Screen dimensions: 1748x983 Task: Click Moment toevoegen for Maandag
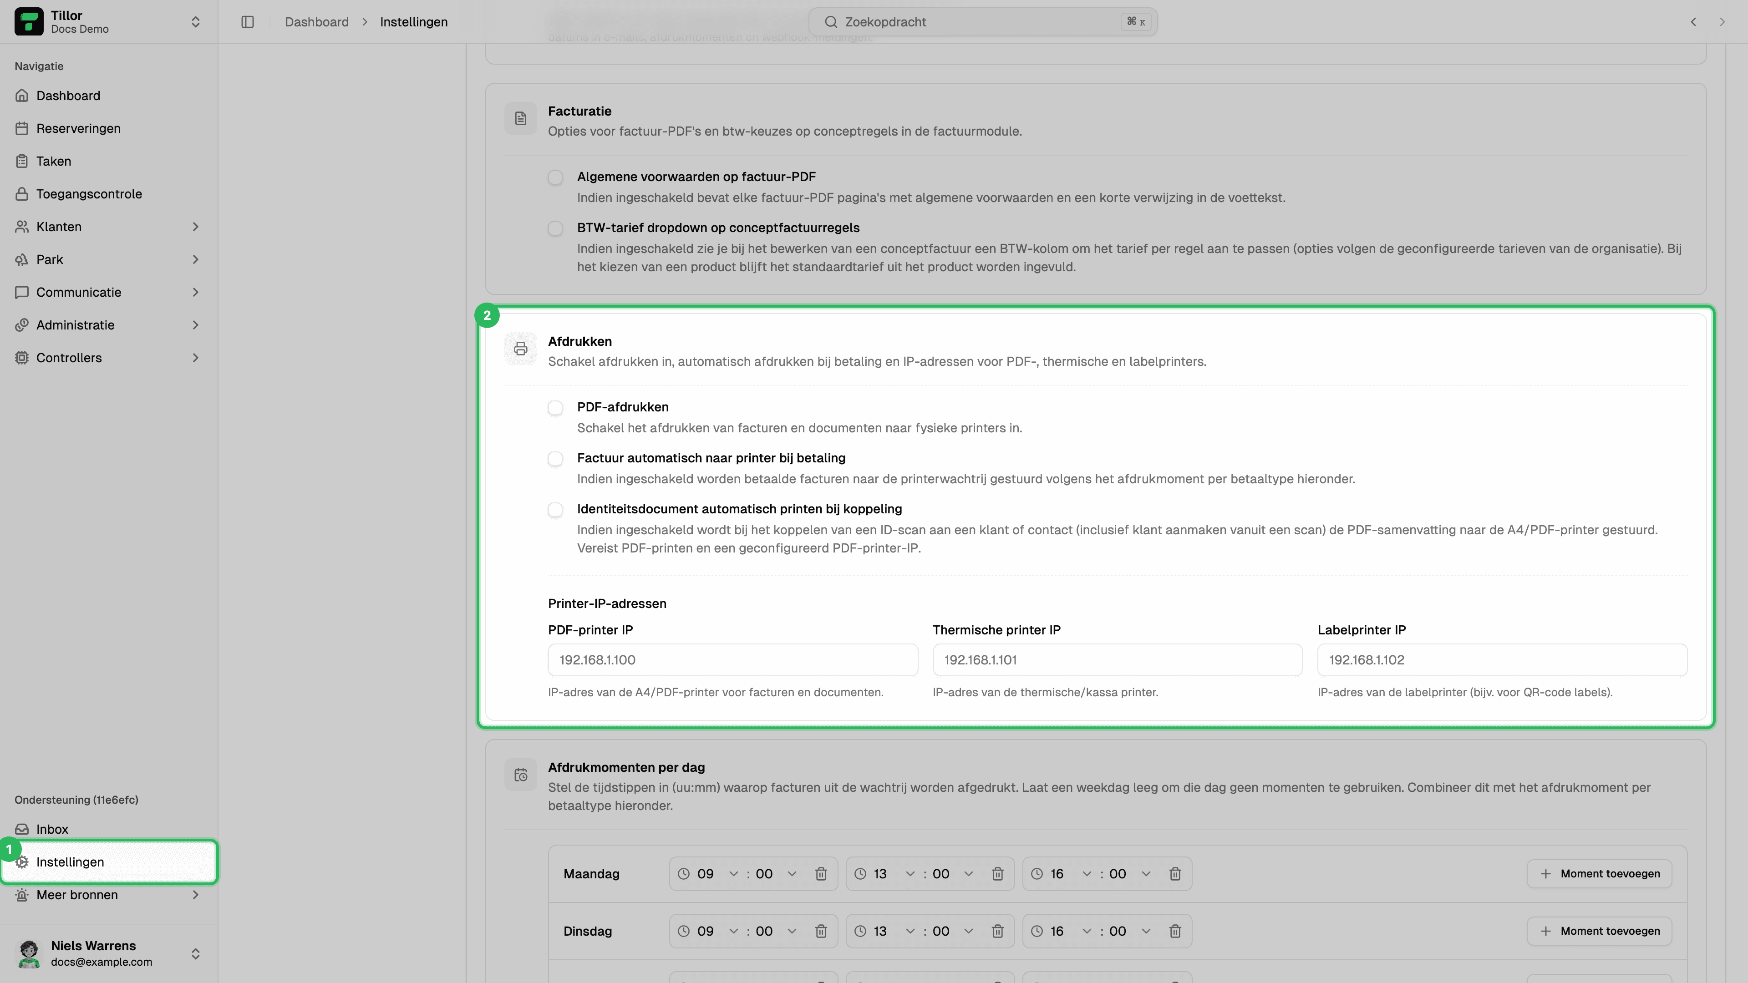pyautogui.click(x=1599, y=874)
